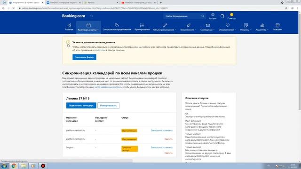Expand the Аналитика dropdown menu
Viewport: 301px width, 169px height.
[262, 27]
